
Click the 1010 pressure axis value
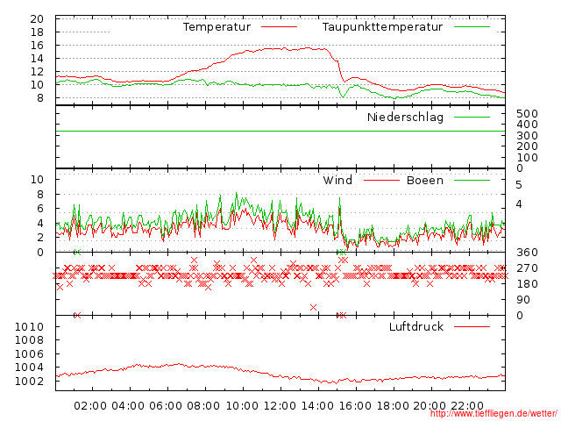[x=29, y=327]
